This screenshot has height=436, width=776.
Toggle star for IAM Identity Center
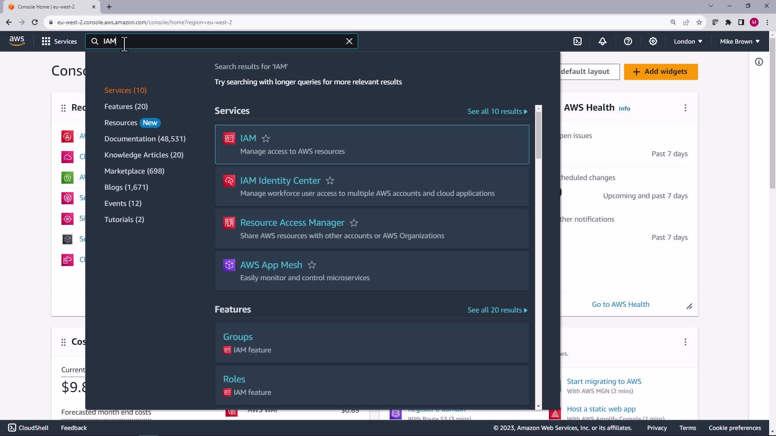330,180
